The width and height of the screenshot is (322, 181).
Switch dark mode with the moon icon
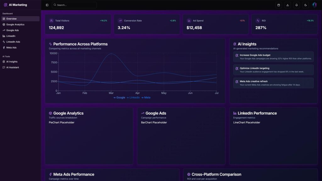point(306,5)
